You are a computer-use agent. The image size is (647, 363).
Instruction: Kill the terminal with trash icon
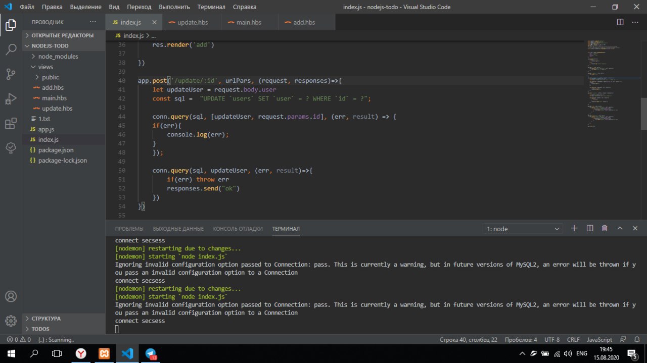pos(605,228)
